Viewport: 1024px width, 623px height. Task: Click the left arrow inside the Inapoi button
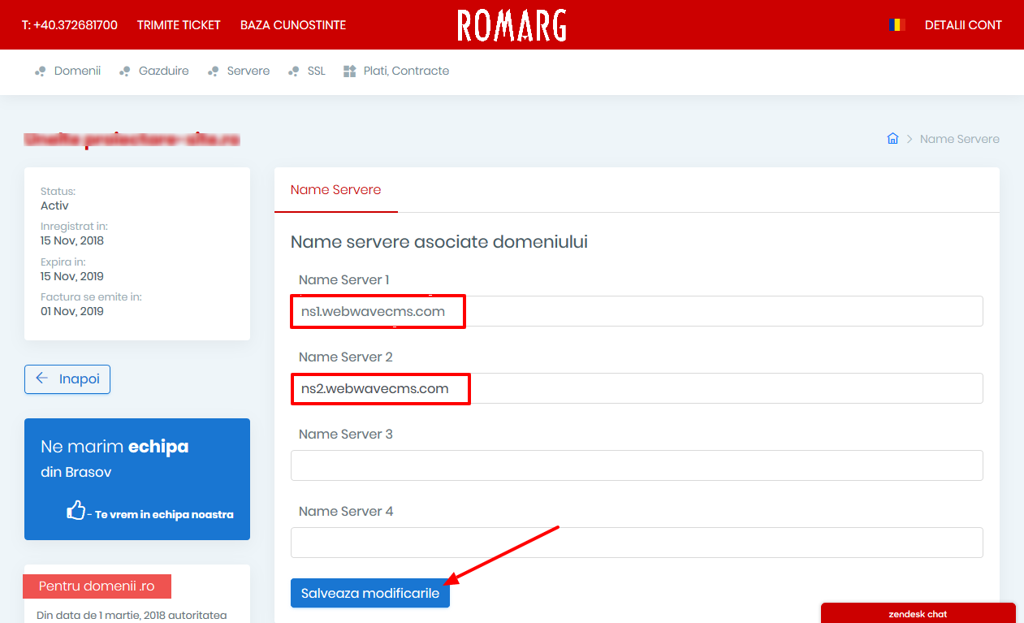pyautogui.click(x=41, y=379)
